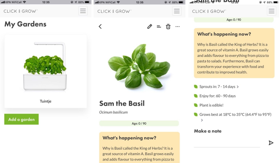Screen dimensions: 279x163
Task: Open the hamburger menu on the Make a note screen
Action: (x=271, y=11)
